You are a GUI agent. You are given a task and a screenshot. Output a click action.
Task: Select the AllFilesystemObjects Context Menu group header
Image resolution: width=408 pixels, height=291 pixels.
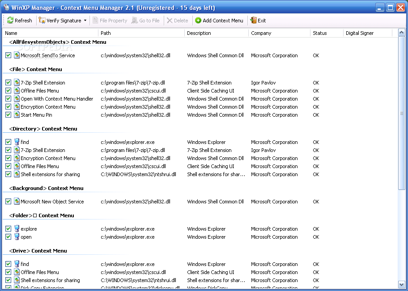(58, 42)
